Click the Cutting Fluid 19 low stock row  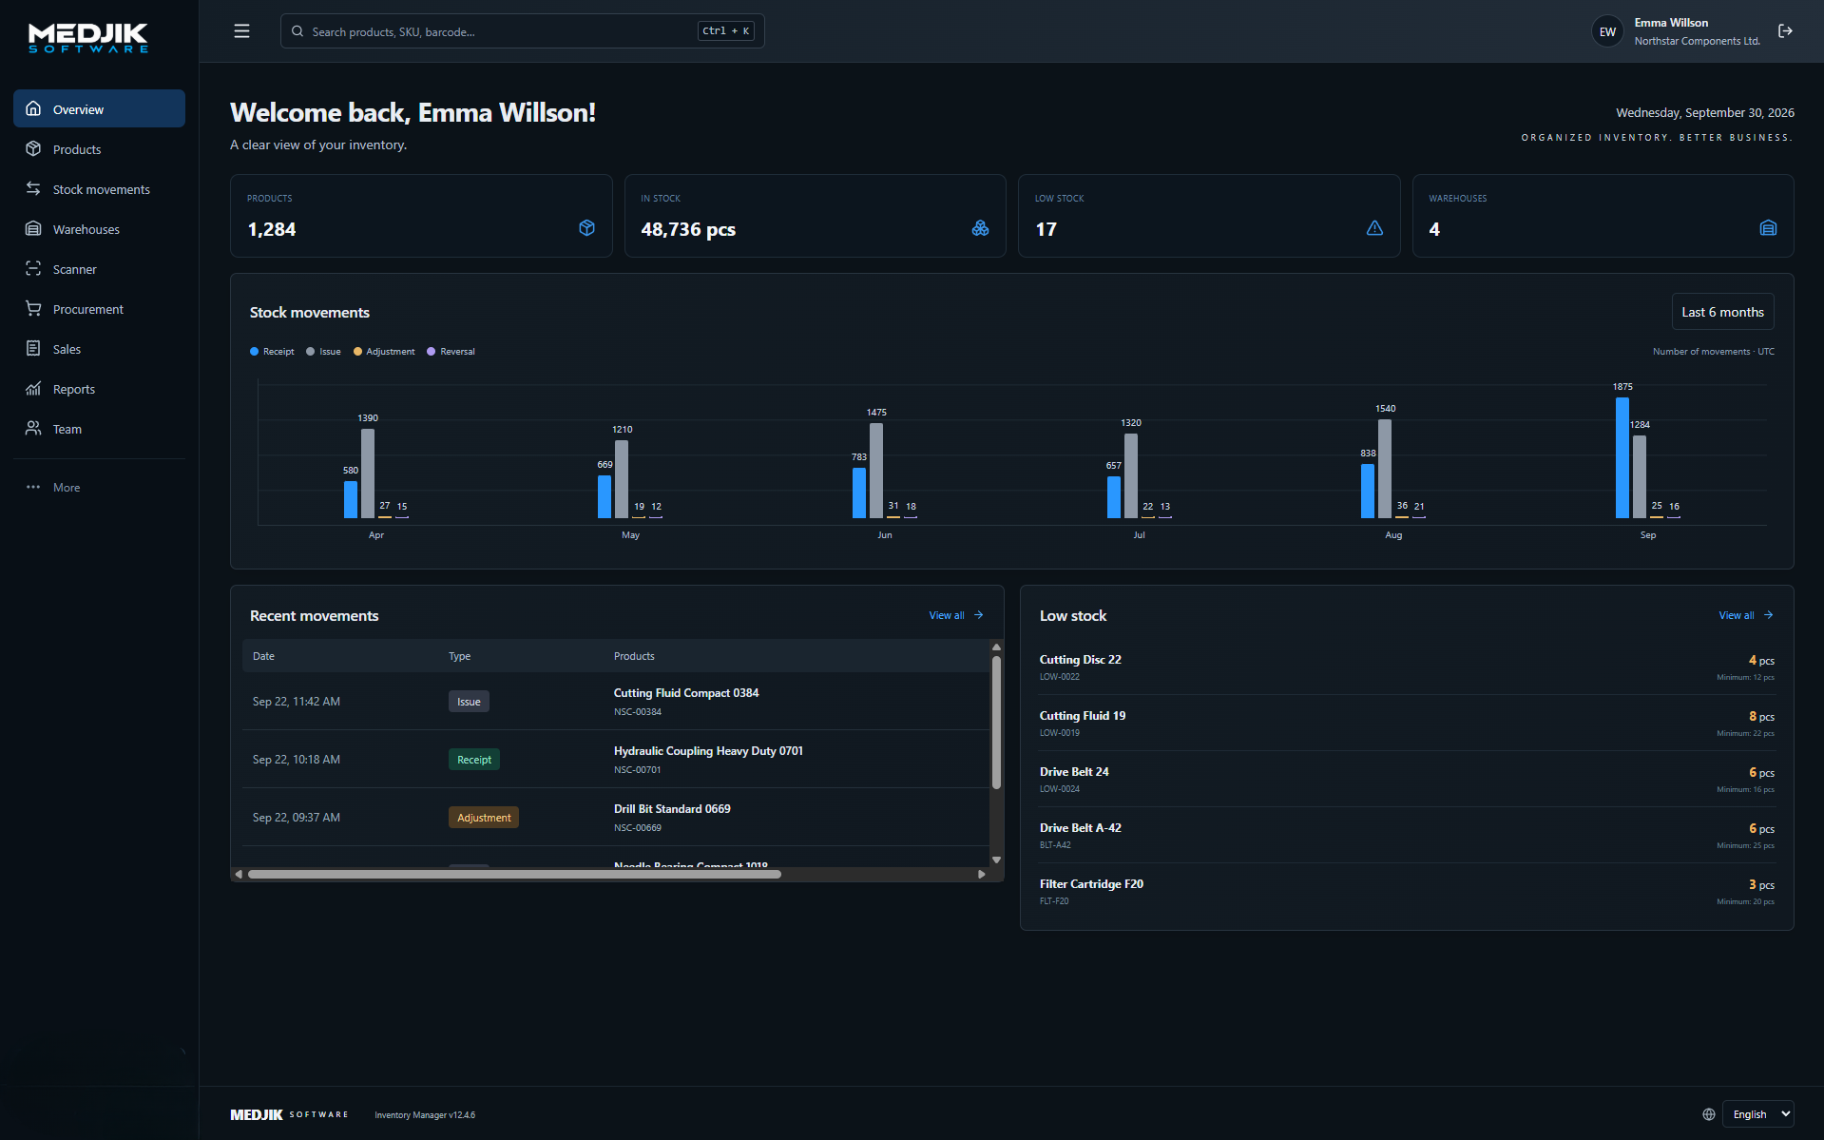[x=1407, y=724]
